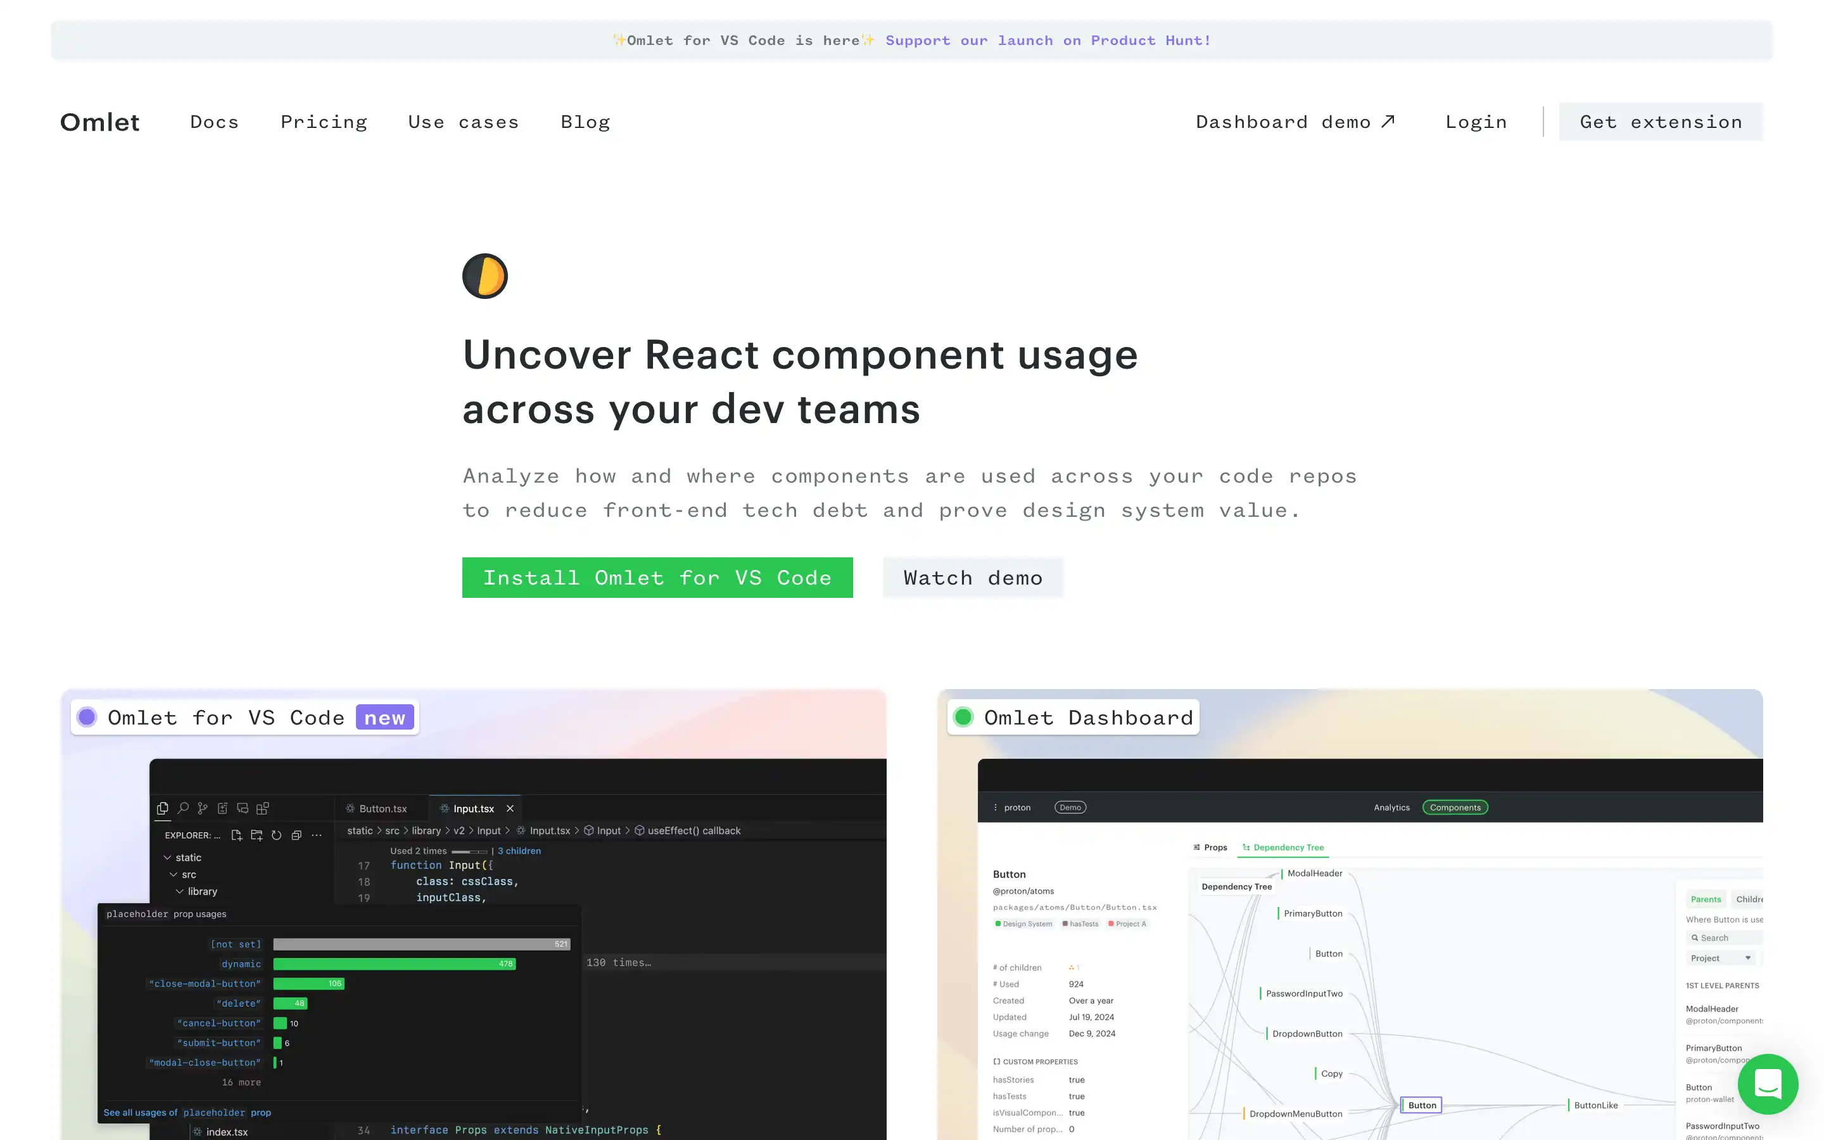Click the Install Omlet for VS Code button
Viewport: 1824px width, 1140px height.
pyautogui.click(x=657, y=578)
